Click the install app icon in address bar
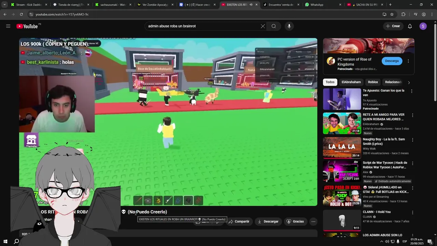This screenshot has width=437, height=246. (384, 14)
